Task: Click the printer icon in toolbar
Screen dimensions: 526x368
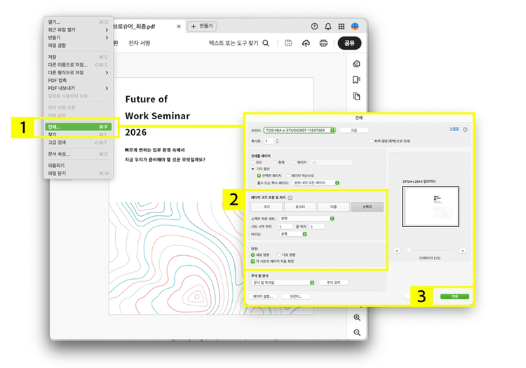Action: (323, 43)
